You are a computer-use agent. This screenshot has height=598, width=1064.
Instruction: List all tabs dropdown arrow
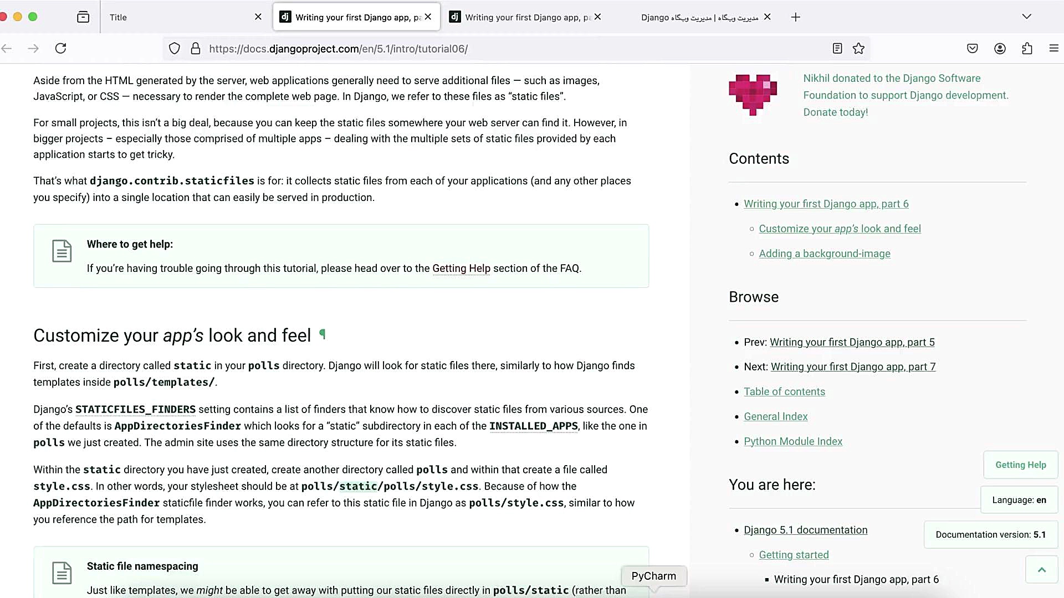click(x=1027, y=17)
